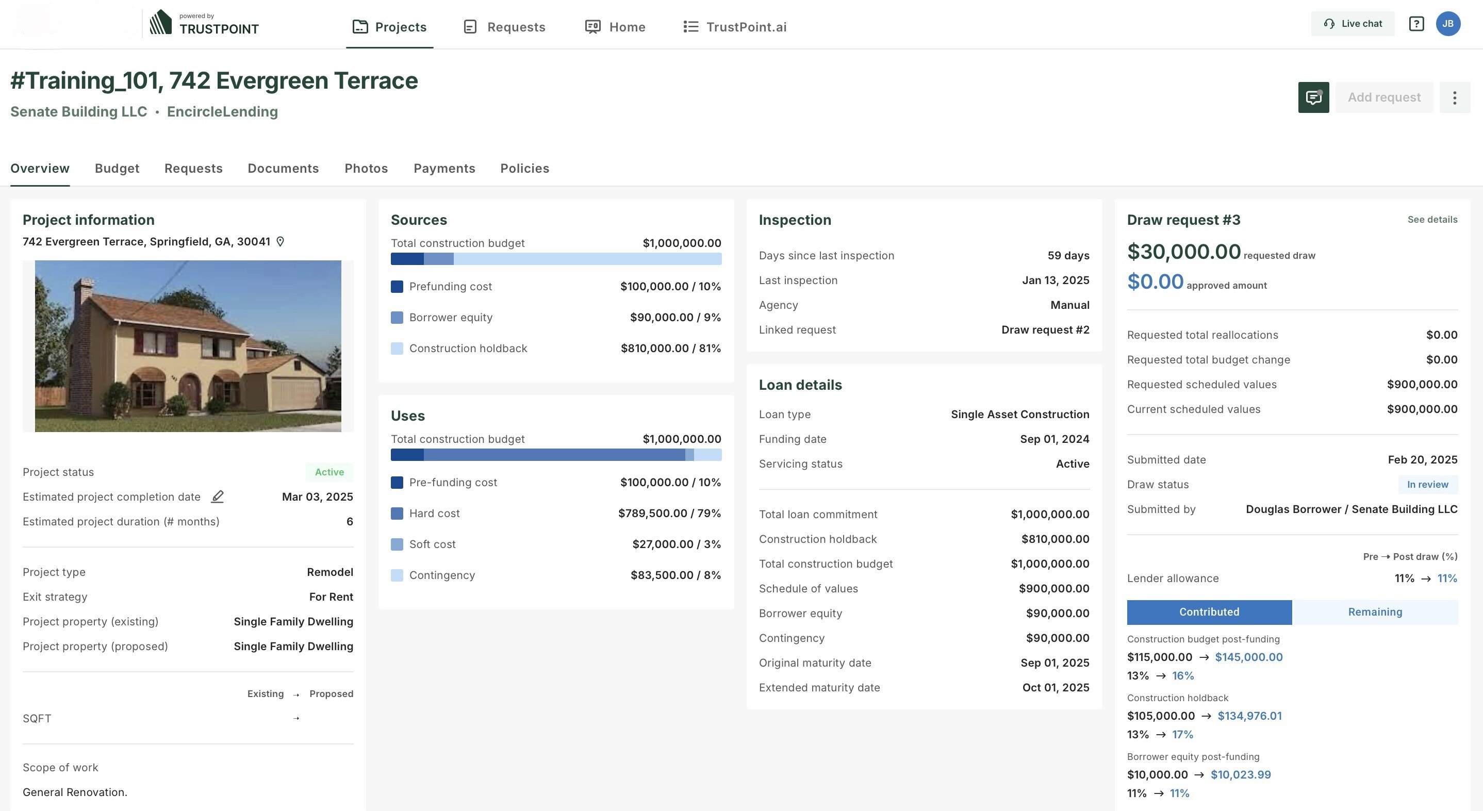Select the Contributed toggle segment
The height and width of the screenshot is (811, 1483).
tap(1209, 612)
